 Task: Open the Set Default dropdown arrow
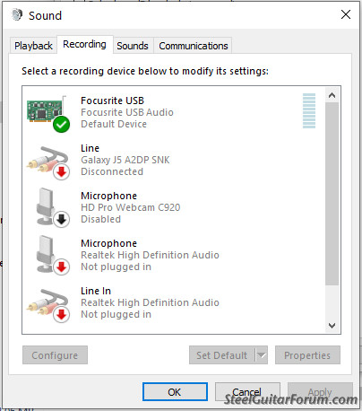point(262,355)
